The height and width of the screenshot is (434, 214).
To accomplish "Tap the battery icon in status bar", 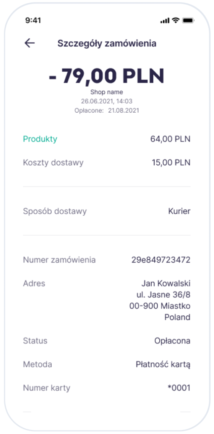I will 189,21.
